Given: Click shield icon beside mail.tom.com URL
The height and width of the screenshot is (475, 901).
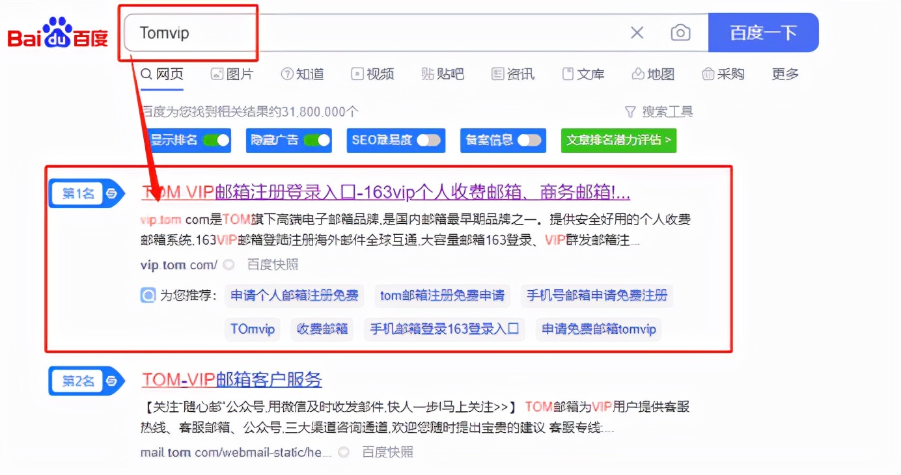Looking at the screenshot, I should click(343, 452).
